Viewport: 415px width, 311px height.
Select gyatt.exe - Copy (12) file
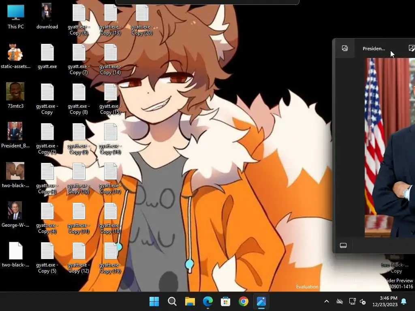79,258
